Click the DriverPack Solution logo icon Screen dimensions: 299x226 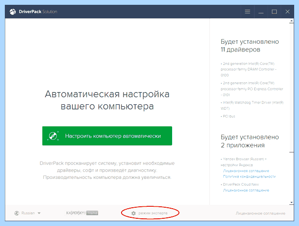click(x=13, y=12)
